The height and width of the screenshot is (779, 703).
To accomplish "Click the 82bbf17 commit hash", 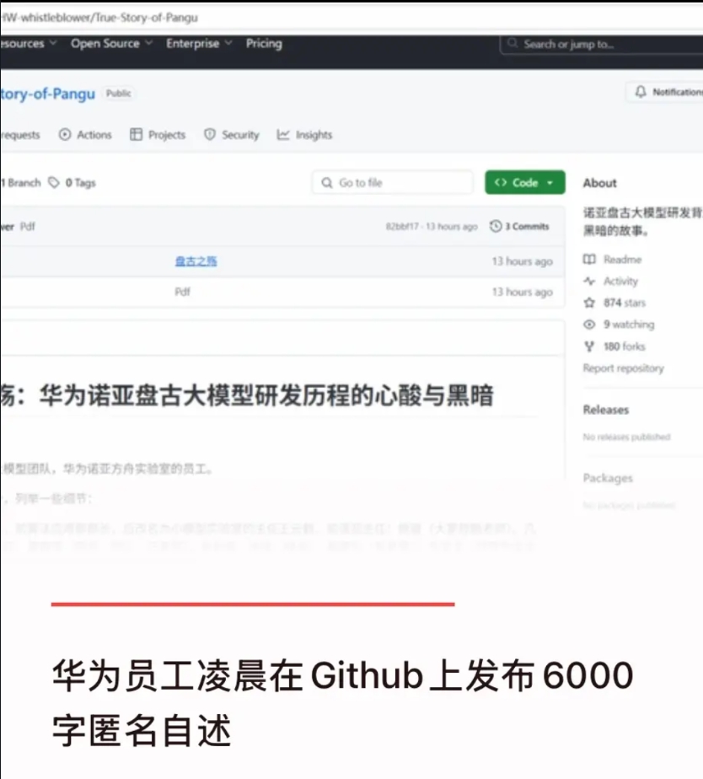I will [402, 227].
